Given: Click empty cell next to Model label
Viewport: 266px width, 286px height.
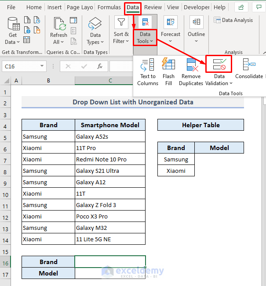Looking at the screenshot, I should [x=110, y=273].
